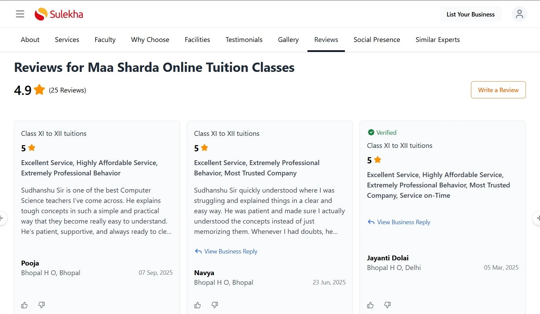540x314 pixels.
Task: Like Jayanti's review with thumbs up
Action: (x=370, y=305)
